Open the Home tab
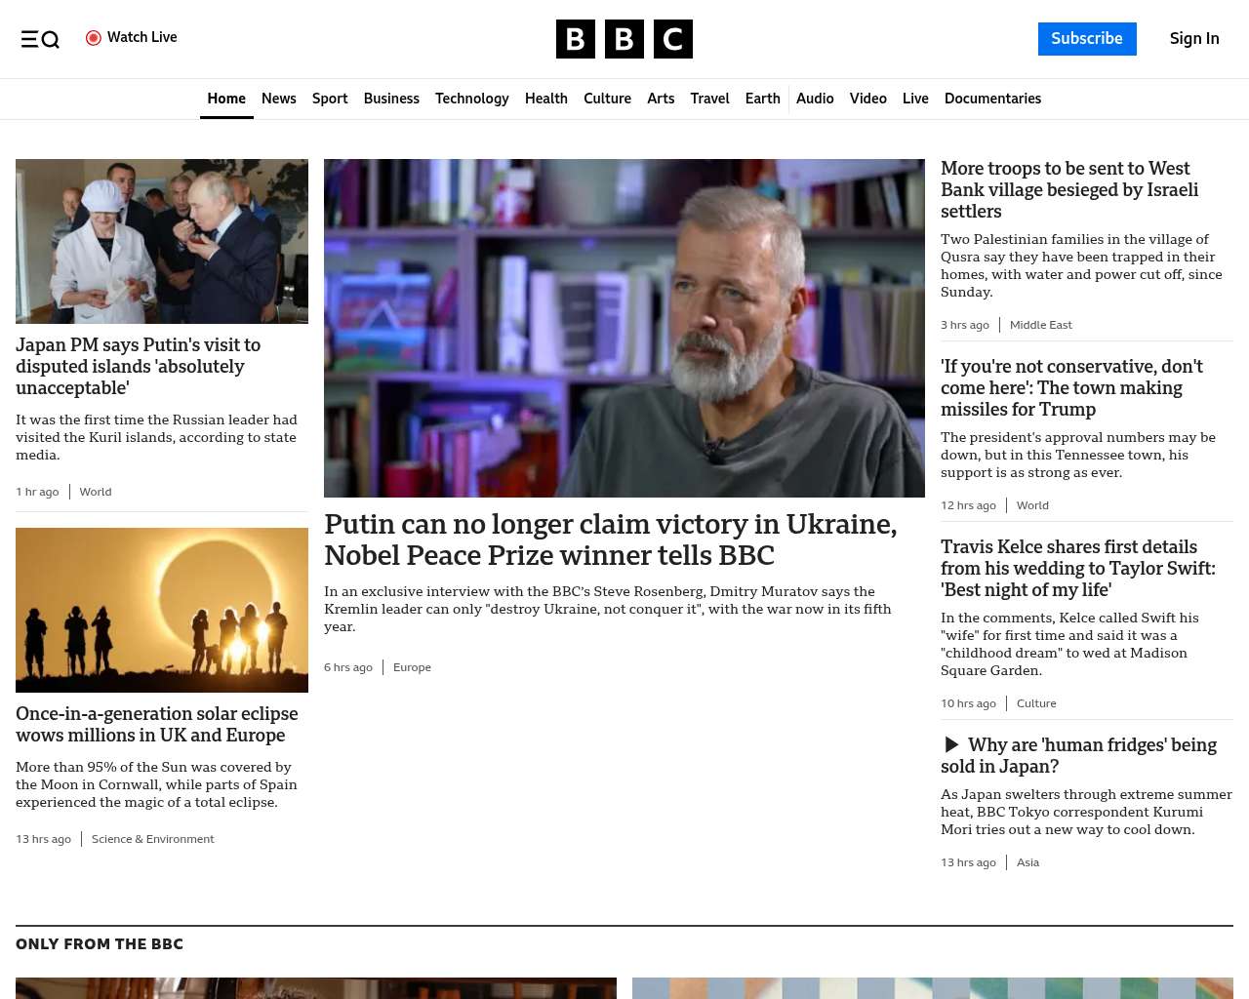Image resolution: width=1249 pixels, height=999 pixels. 226,99
